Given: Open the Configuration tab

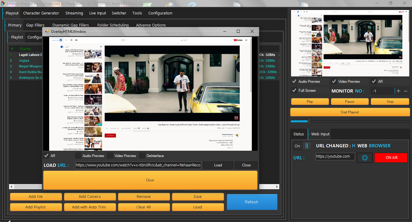Looking at the screenshot, I should [x=160, y=13].
